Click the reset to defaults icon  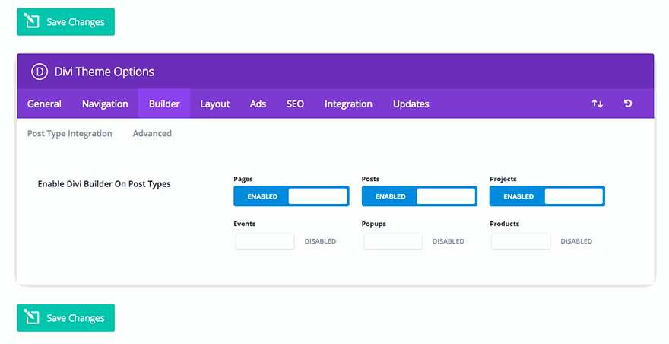point(628,104)
